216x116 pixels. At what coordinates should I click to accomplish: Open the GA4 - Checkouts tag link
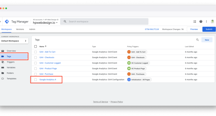coord(47,57)
